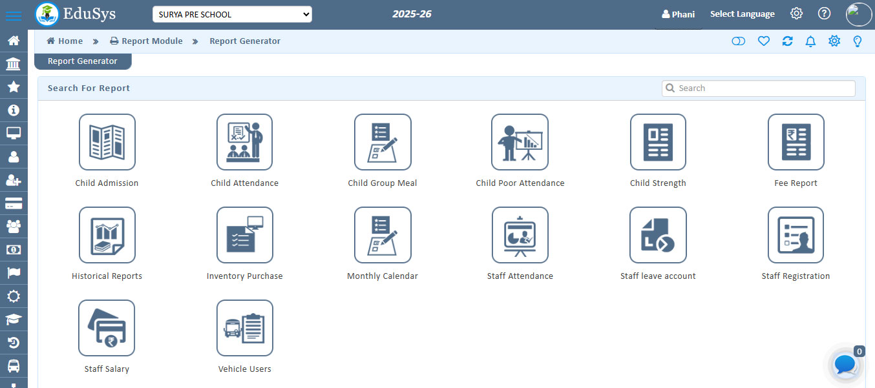Click the notification bell icon

pyautogui.click(x=810, y=41)
